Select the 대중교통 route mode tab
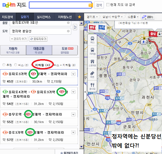Image resolution: width=162 pixels, height=154 pixels. pyautogui.click(x=39, y=50)
